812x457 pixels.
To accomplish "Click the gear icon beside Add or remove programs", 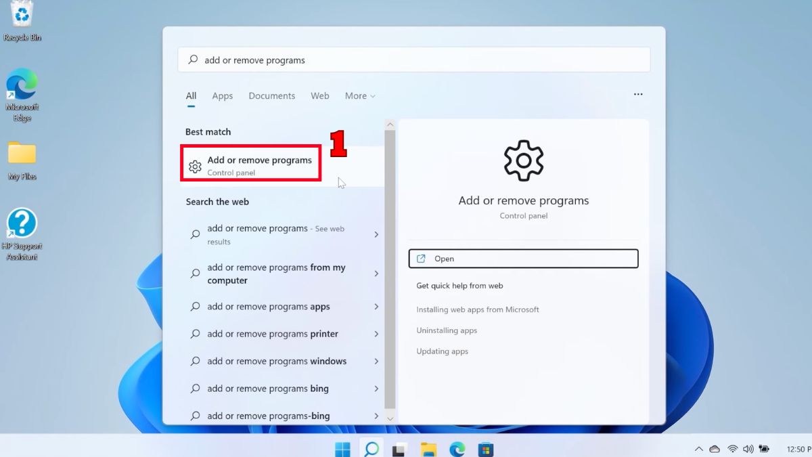I will click(x=195, y=167).
